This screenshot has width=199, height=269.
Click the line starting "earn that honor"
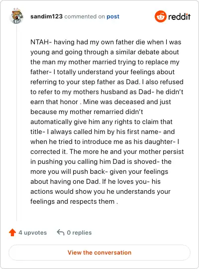[100, 102]
